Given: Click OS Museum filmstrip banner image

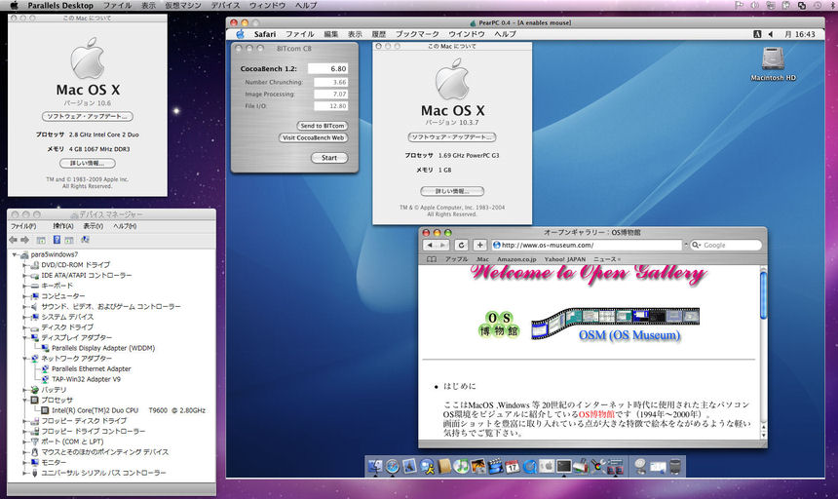Looking at the screenshot, I should [615, 323].
